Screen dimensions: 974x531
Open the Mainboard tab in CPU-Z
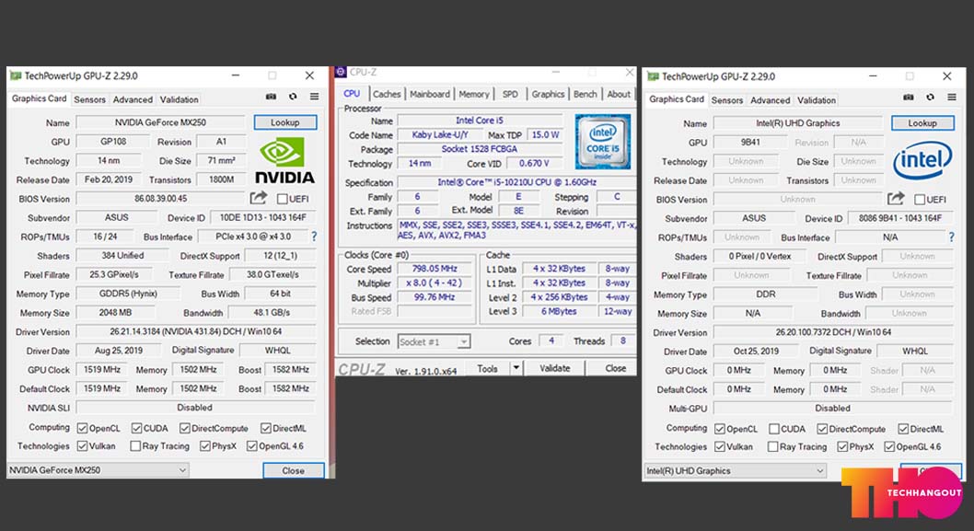pyautogui.click(x=429, y=94)
